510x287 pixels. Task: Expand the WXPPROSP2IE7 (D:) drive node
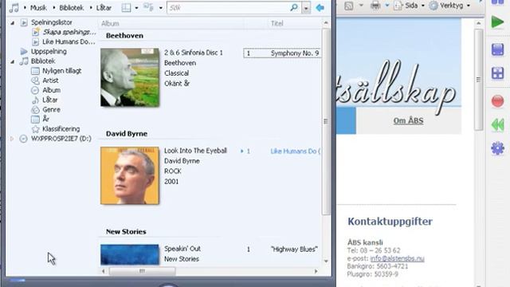[12, 139]
